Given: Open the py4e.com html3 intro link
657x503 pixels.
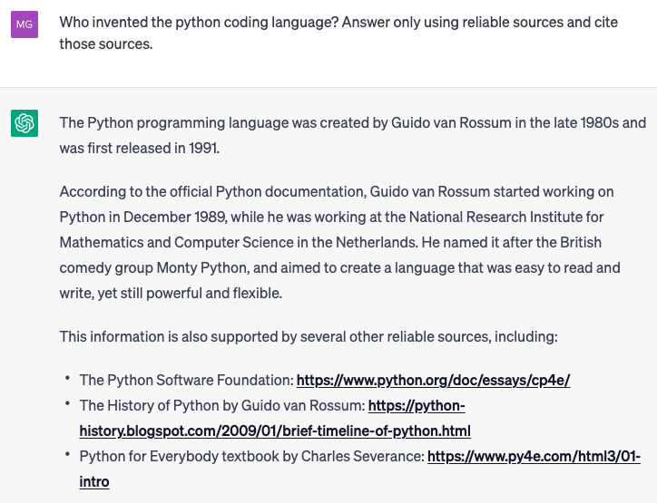Looking at the screenshot, I should click(x=360, y=469).
